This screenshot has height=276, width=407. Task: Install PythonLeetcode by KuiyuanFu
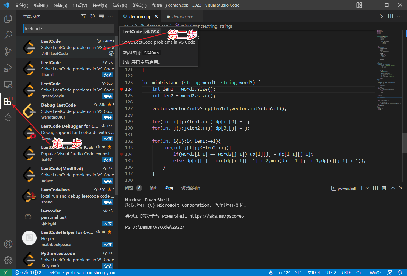(108, 266)
